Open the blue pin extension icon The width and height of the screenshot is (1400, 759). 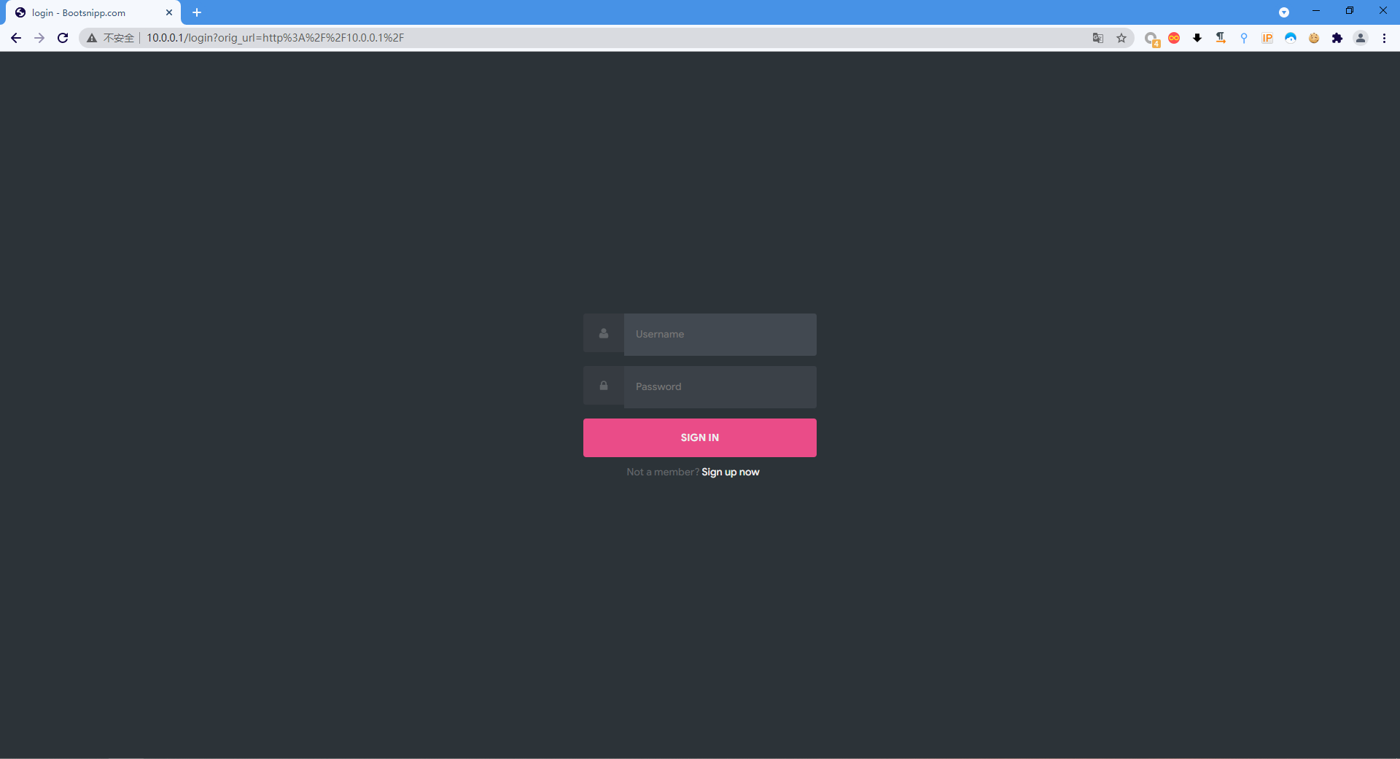coord(1244,38)
